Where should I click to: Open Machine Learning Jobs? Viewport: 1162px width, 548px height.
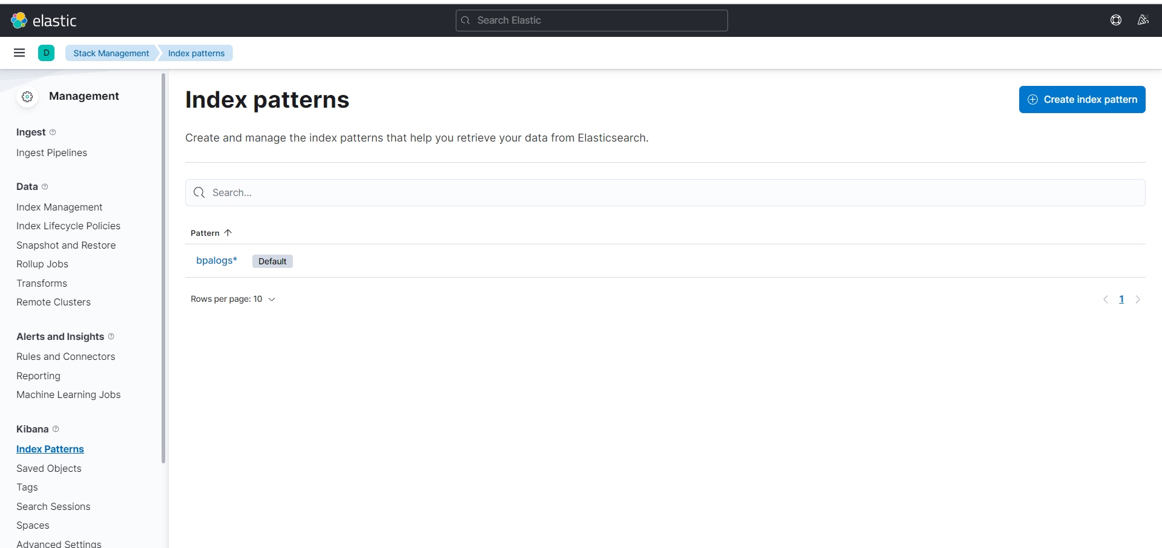point(68,394)
